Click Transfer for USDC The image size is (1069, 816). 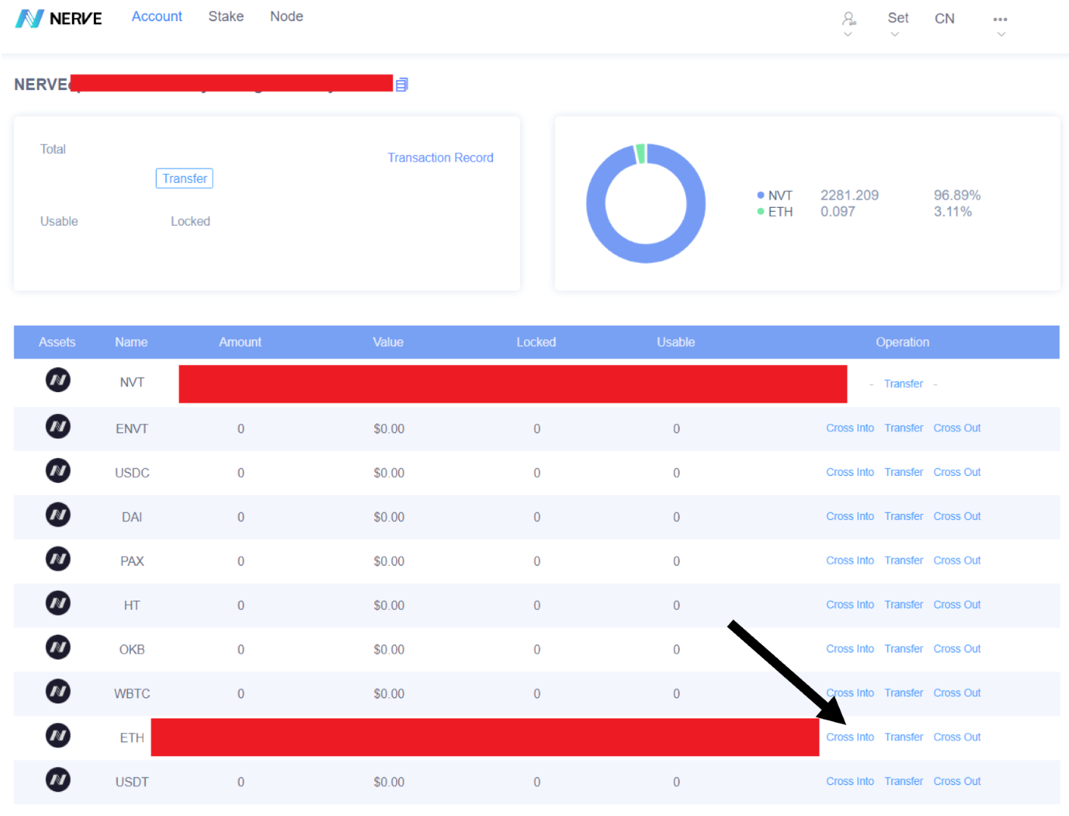(903, 472)
